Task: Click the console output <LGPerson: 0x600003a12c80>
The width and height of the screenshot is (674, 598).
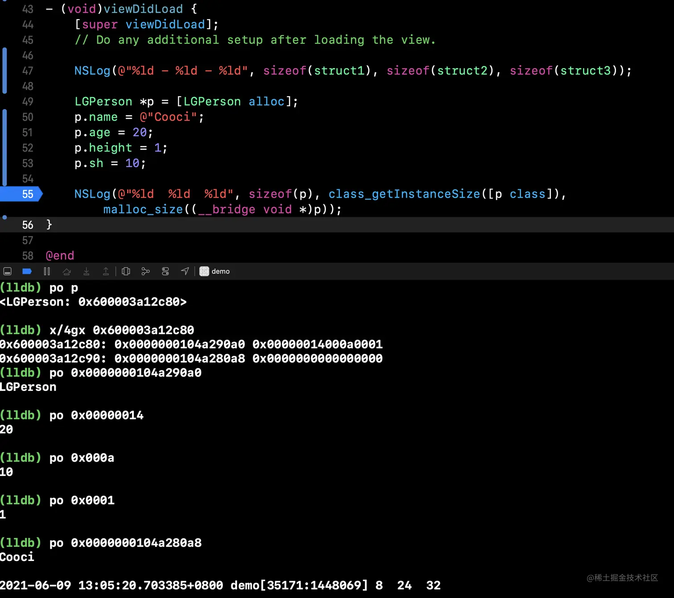Action: [x=93, y=302]
